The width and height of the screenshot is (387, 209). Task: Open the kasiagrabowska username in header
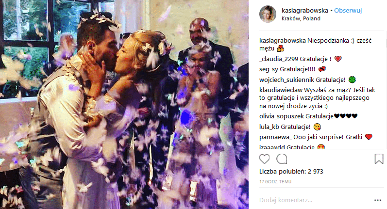[305, 11]
